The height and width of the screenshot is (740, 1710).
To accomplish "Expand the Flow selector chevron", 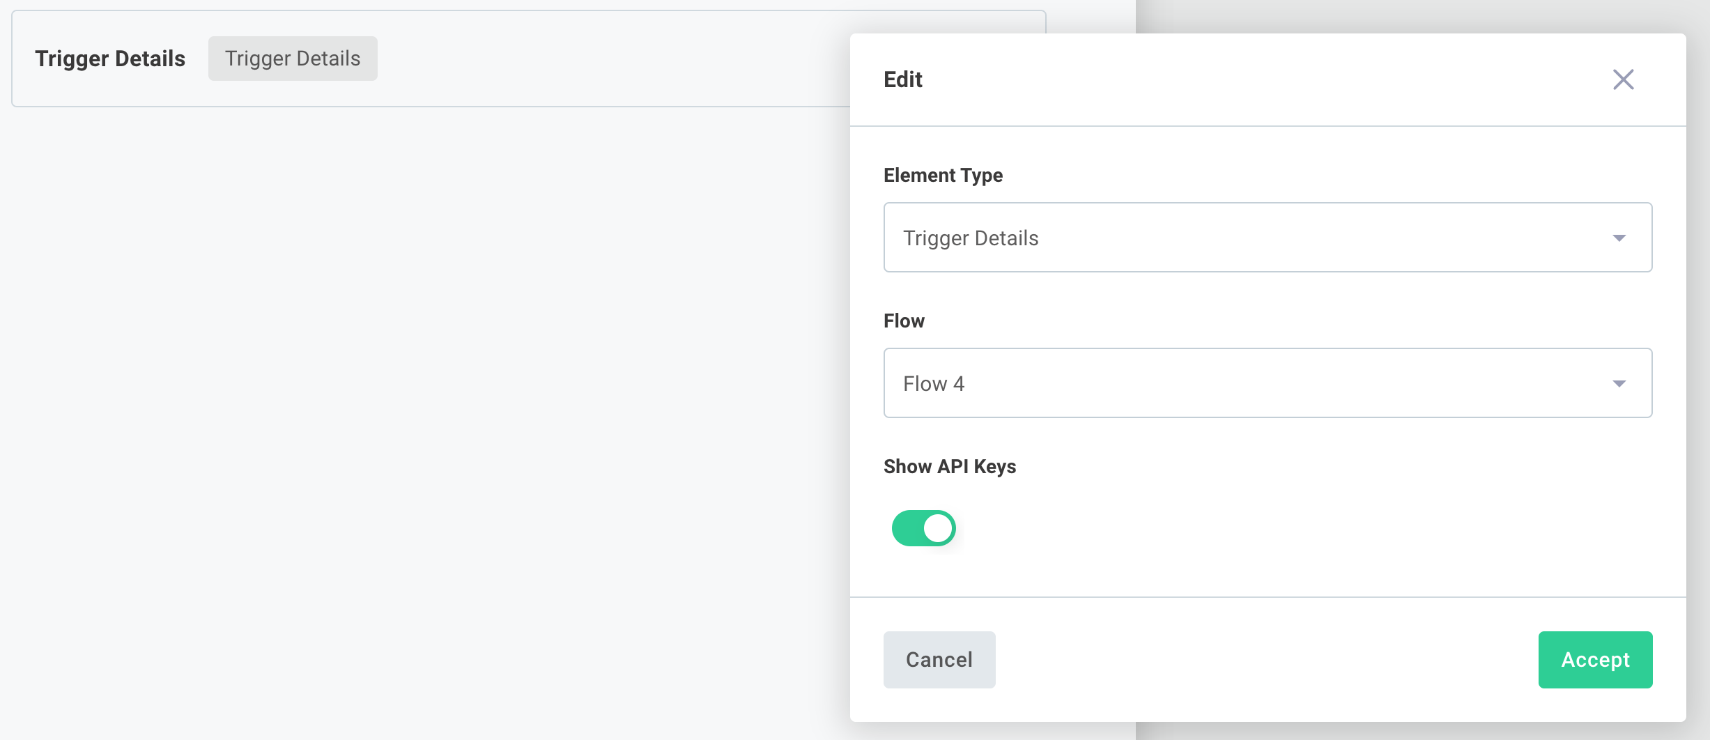I will point(1621,383).
